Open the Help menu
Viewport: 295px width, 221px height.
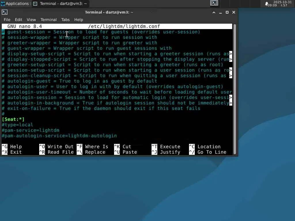click(78, 20)
